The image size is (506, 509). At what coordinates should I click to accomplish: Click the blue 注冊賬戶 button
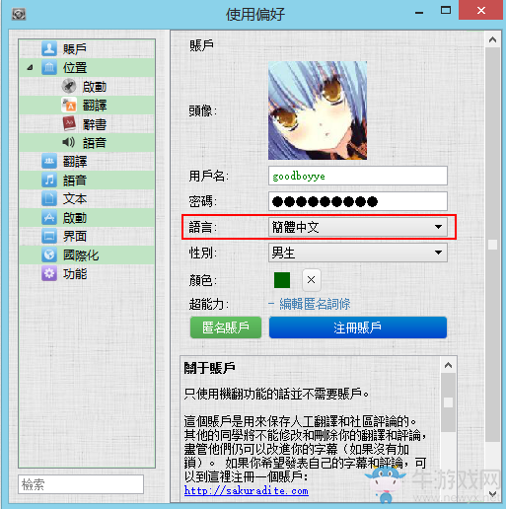pyautogui.click(x=358, y=327)
